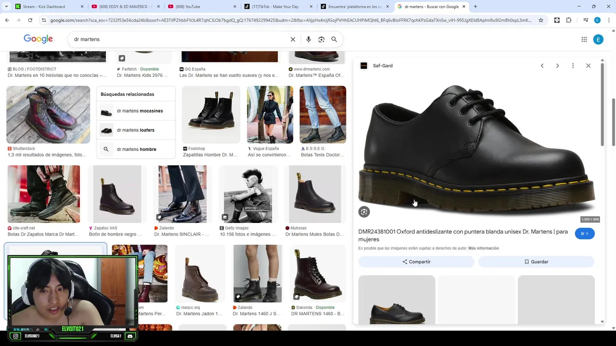Show the next image in the preview panel
Viewport: 616px width, 346px height.
point(557,66)
